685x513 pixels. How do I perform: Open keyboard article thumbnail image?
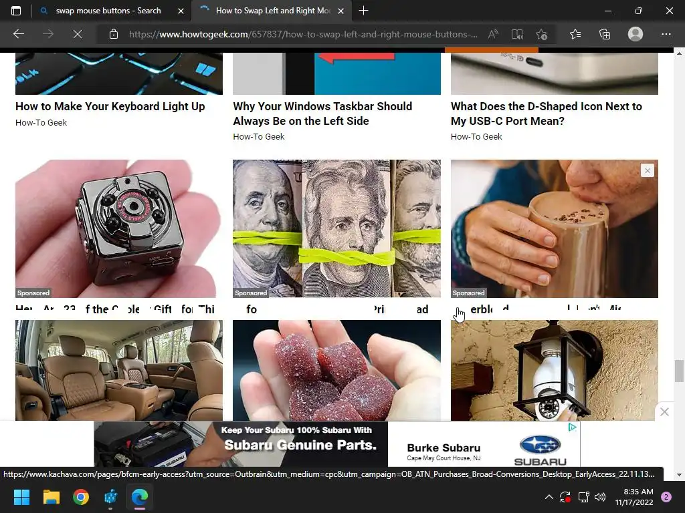click(119, 73)
